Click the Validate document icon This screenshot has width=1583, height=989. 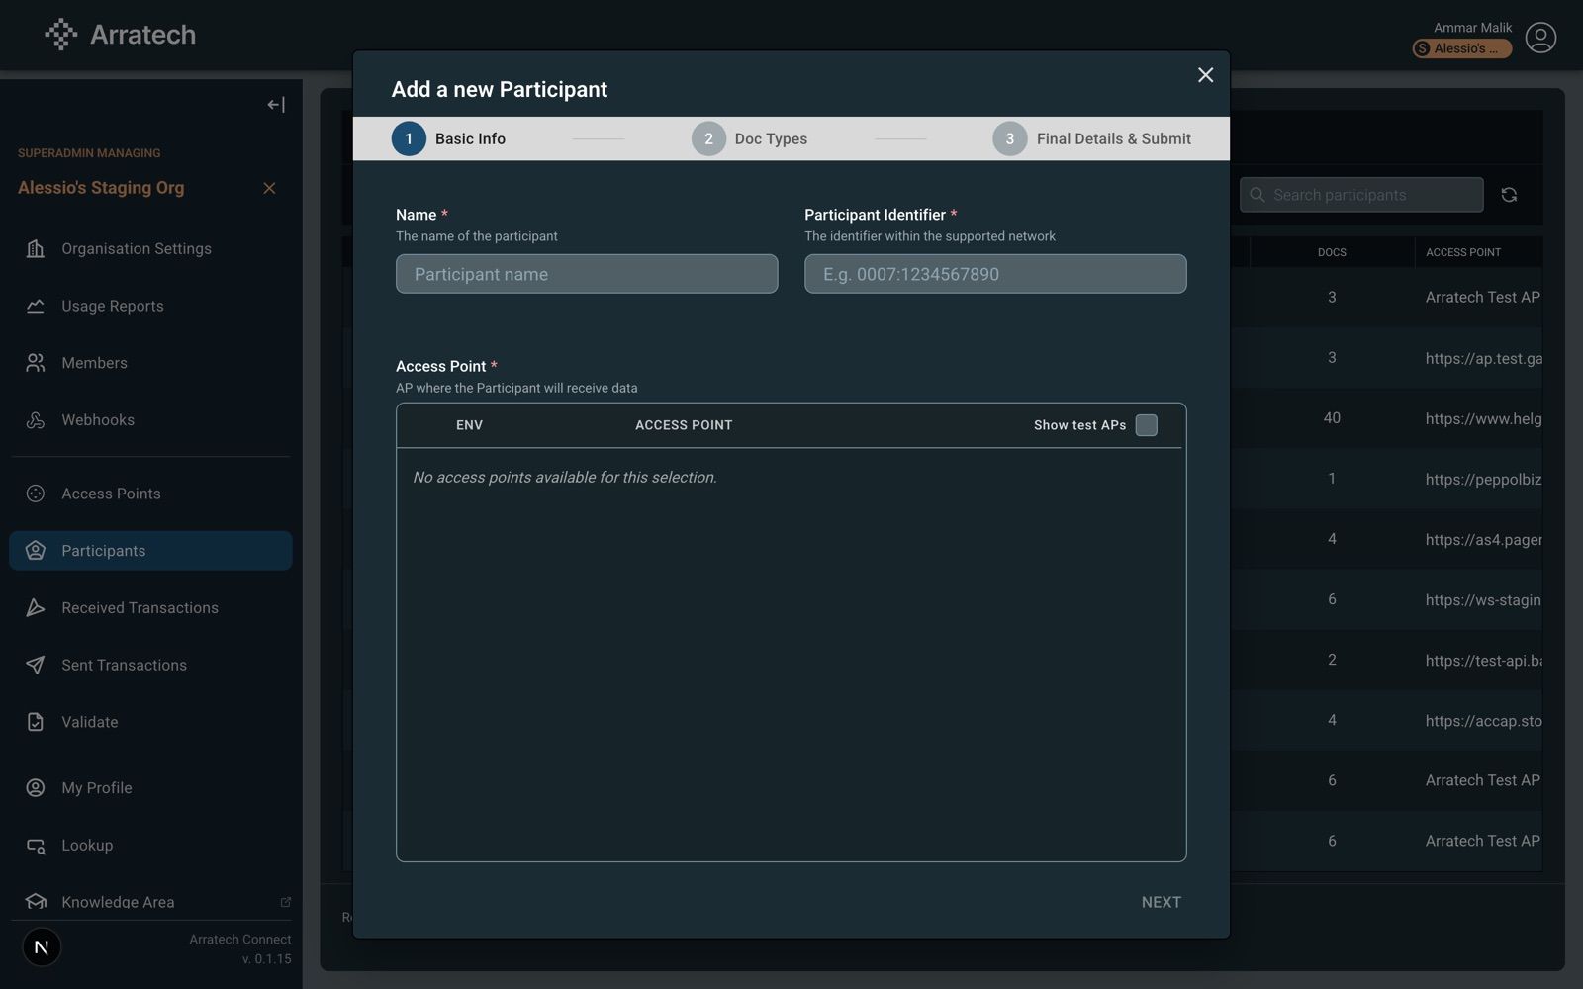[x=36, y=722]
